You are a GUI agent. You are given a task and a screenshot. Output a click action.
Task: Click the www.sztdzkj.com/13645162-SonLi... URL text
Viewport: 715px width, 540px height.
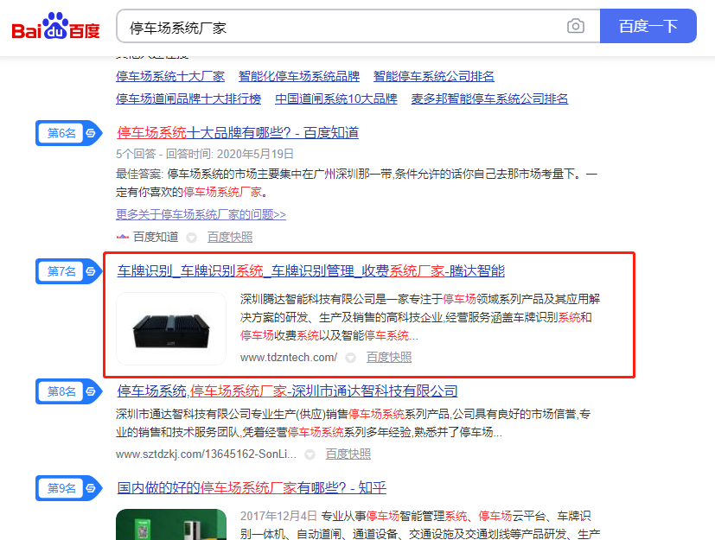pyautogui.click(x=206, y=454)
